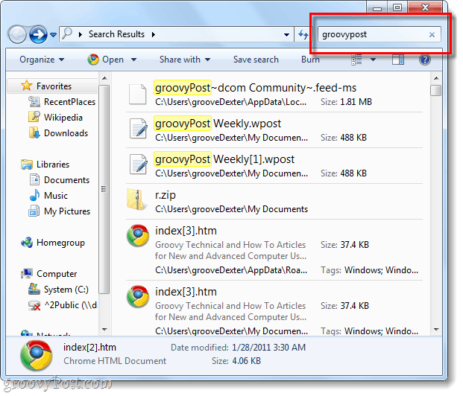Screen dimensions: 463x396
Task: Open My Pictures library
Action: pos(67,211)
